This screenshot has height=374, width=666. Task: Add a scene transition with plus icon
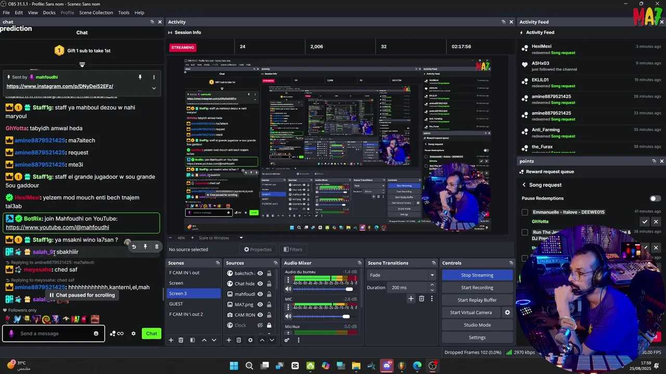click(411, 299)
